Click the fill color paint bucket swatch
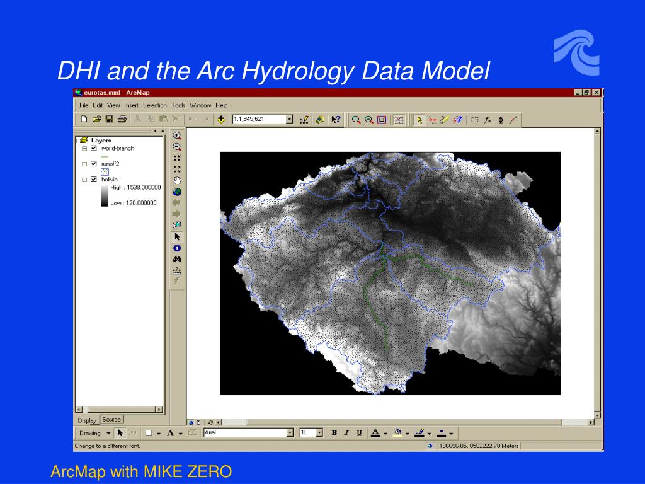Viewport: 645px width, 484px height. point(397,433)
